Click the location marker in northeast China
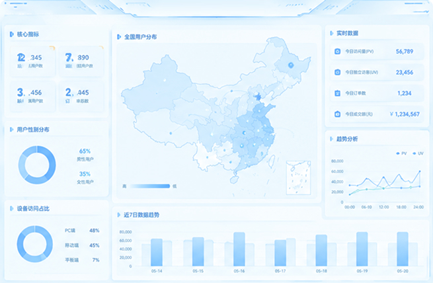Viewport: 433px width, 283px height. [x=290, y=65]
